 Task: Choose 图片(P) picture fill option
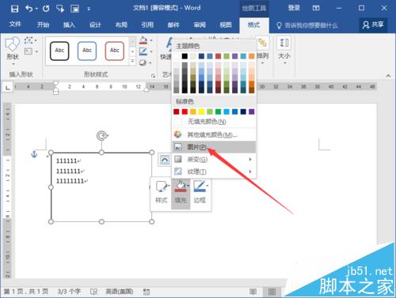pos(214,147)
